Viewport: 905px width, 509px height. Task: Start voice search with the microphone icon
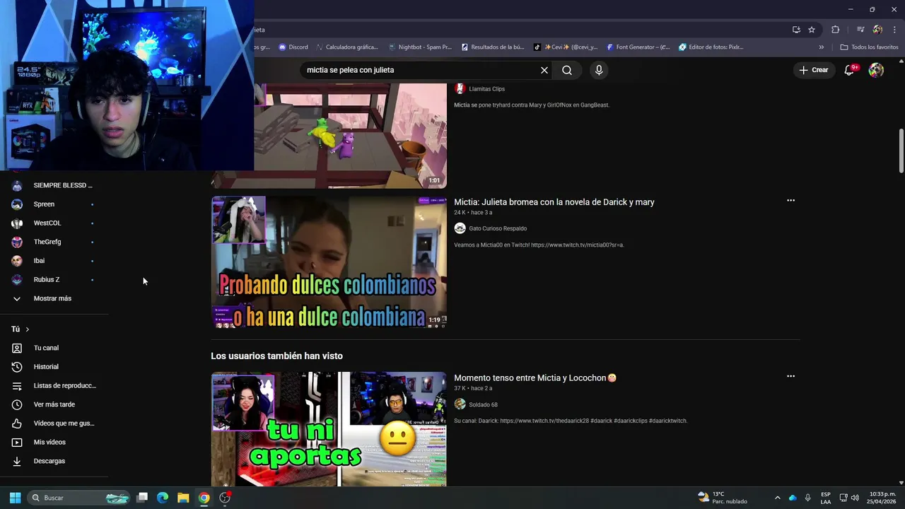point(599,70)
